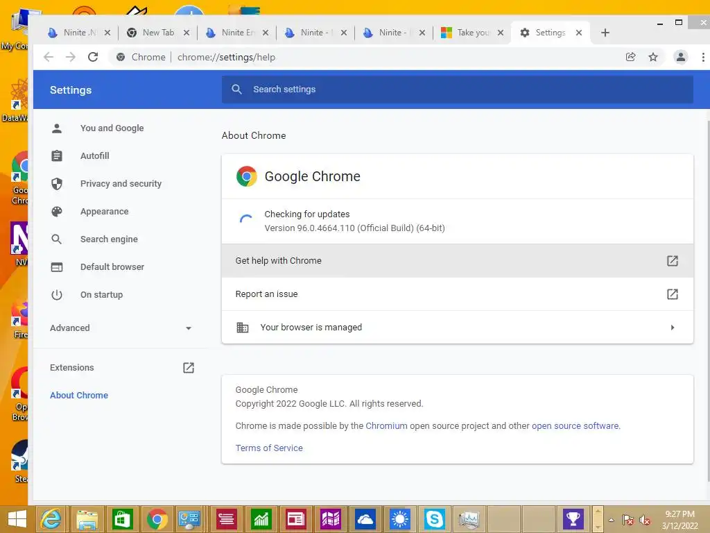Click Report an issue row
The height and width of the screenshot is (533, 710).
coord(458,294)
